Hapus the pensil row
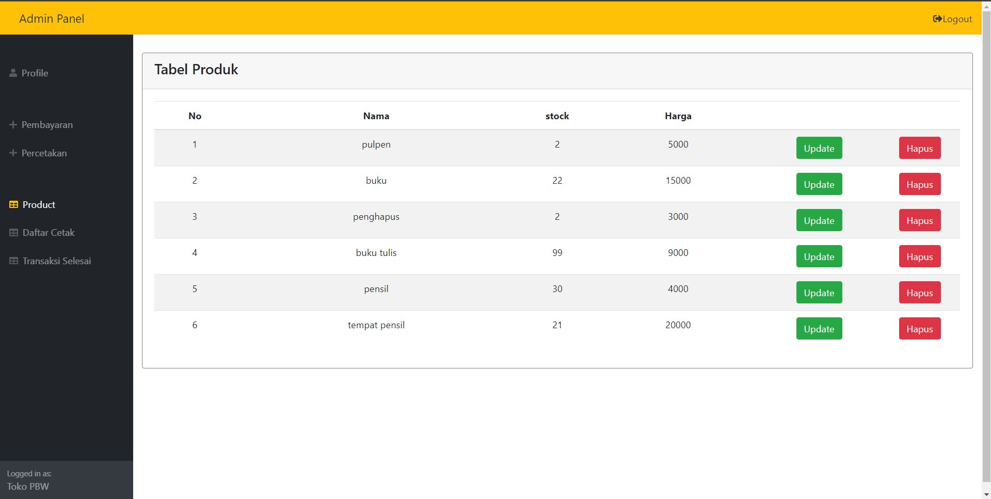The width and height of the screenshot is (991, 499). 920,293
